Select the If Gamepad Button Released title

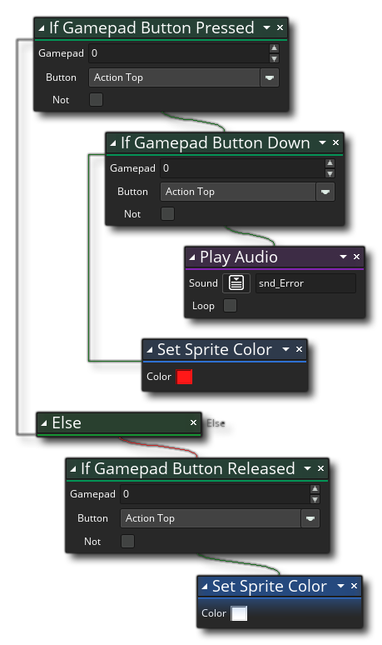[188, 468]
